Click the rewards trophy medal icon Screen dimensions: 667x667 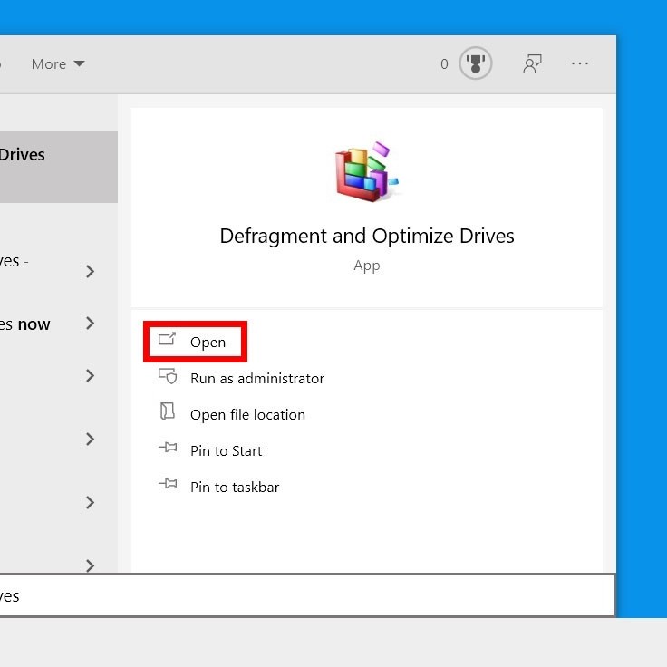475,63
